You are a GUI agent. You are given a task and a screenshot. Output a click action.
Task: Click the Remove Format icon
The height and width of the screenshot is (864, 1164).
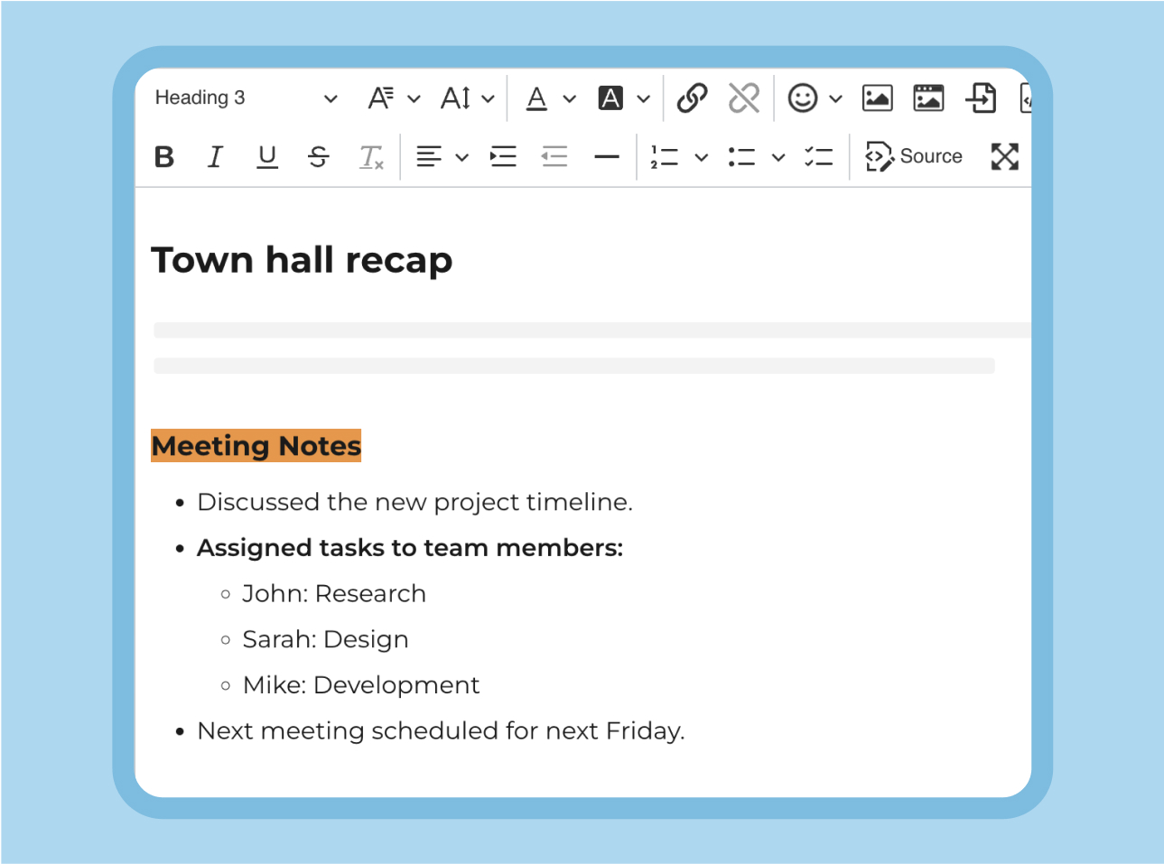point(371,157)
